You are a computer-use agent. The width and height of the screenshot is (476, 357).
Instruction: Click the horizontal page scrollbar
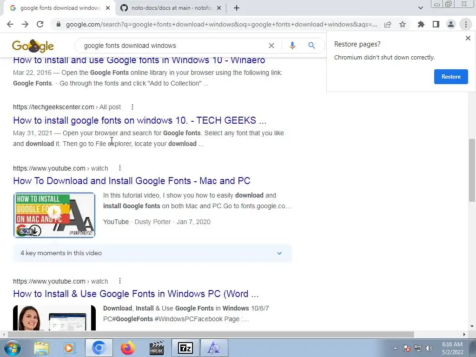pos(211,334)
